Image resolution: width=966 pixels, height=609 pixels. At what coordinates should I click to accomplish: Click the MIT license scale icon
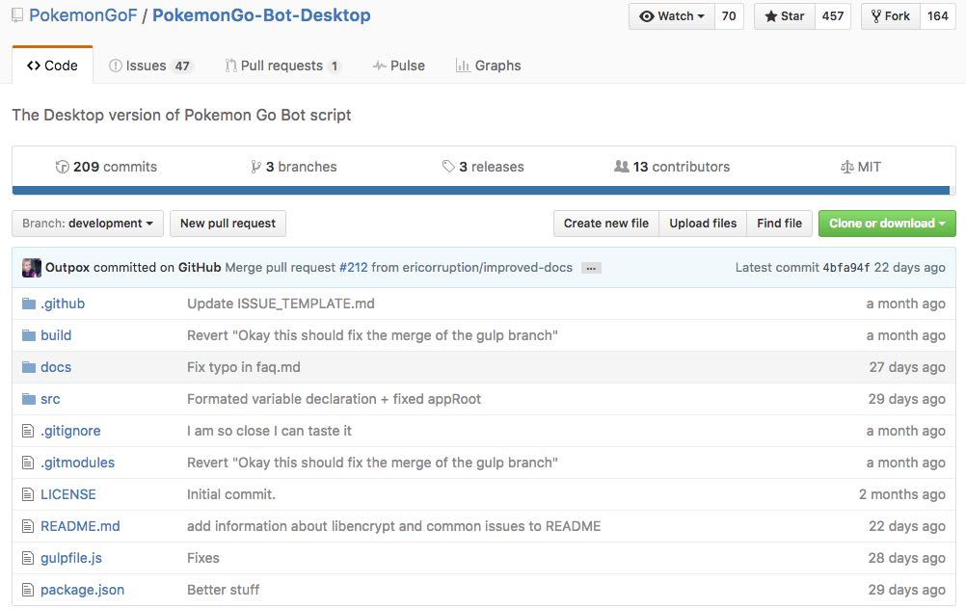point(847,167)
